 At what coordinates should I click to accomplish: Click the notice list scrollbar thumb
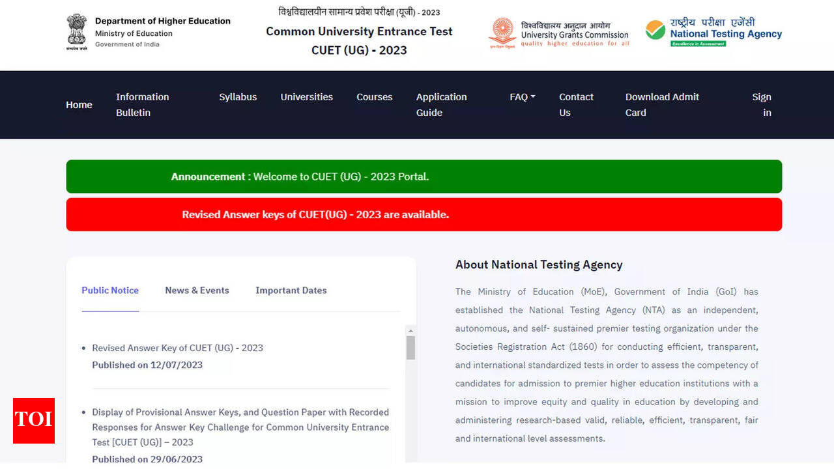click(x=410, y=348)
